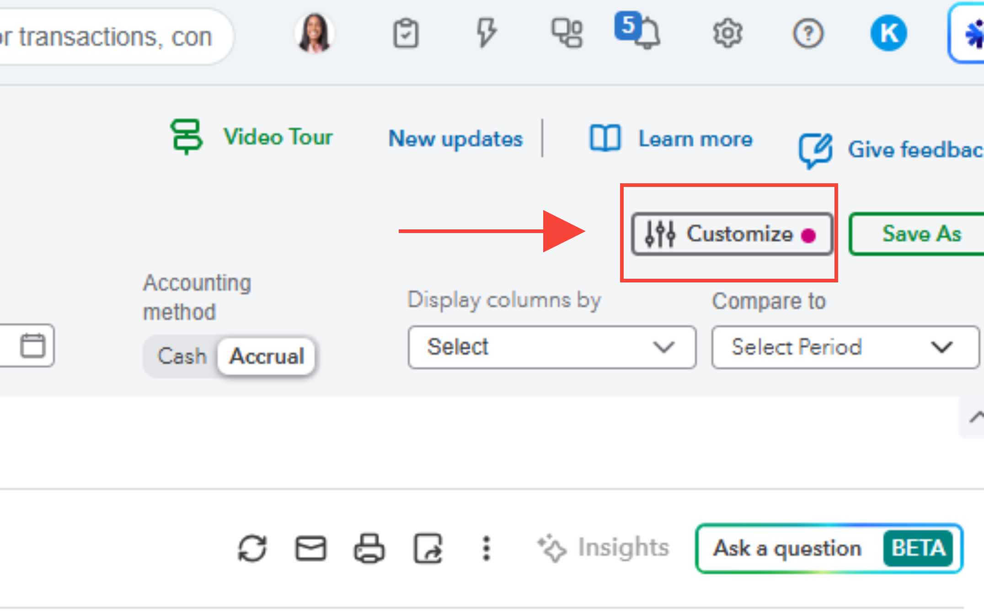
Task: Click the help question mark icon
Action: [808, 33]
